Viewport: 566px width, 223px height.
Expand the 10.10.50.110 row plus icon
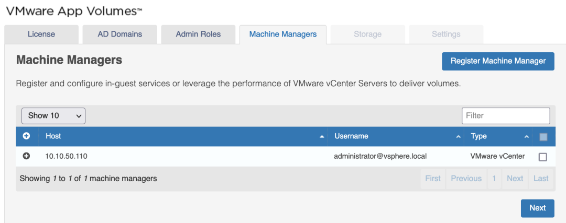coord(26,156)
